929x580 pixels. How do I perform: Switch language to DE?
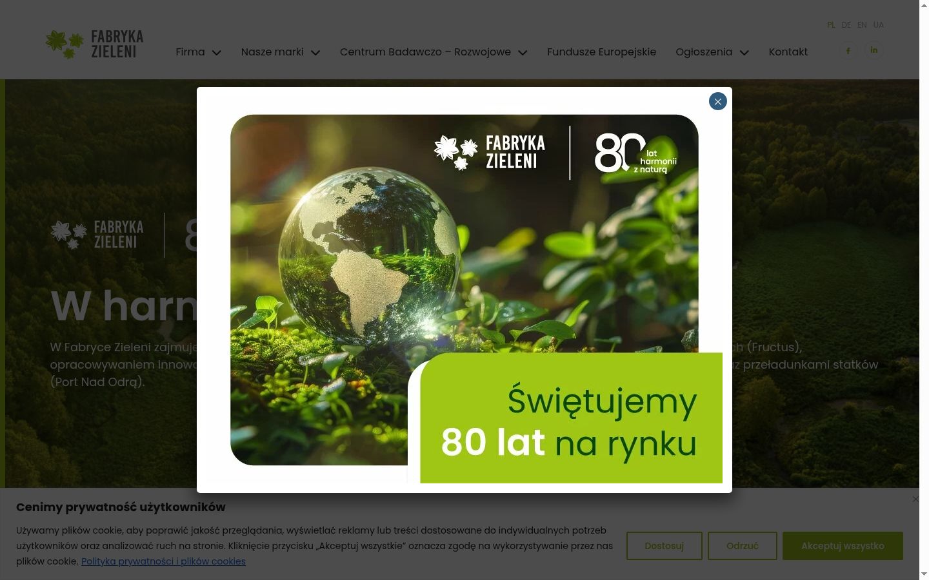click(x=846, y=25)
